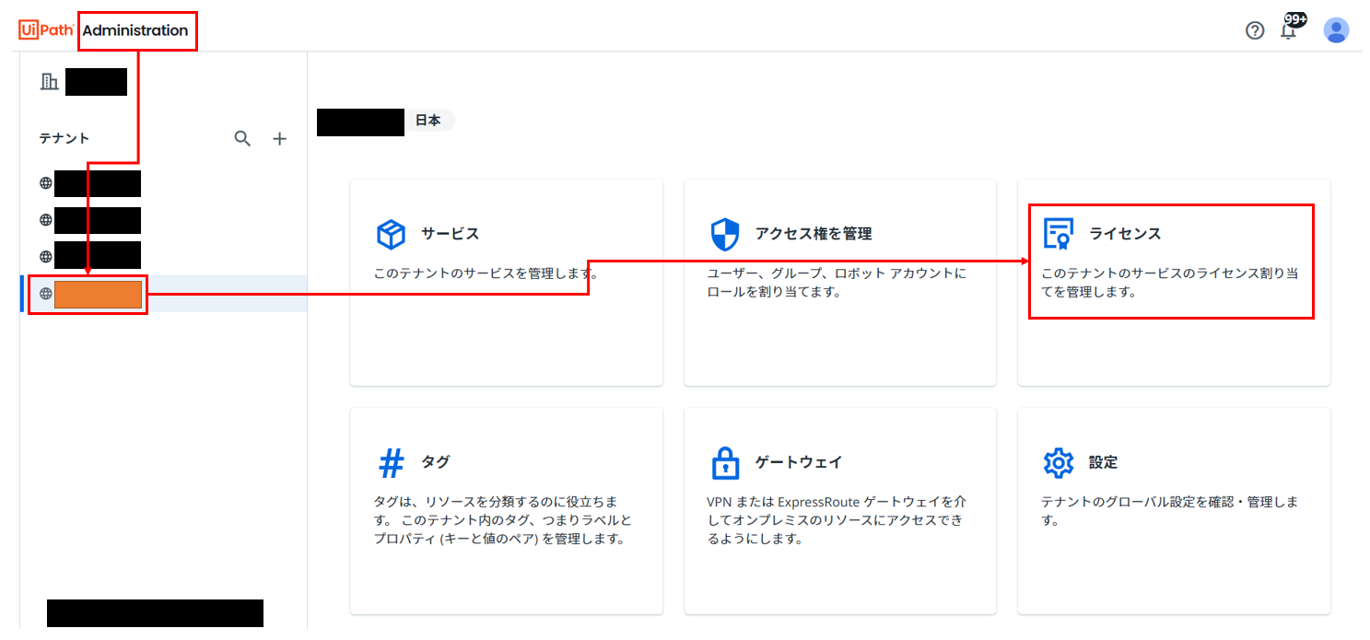Add a new tenant with plus icon

[280, 139]
